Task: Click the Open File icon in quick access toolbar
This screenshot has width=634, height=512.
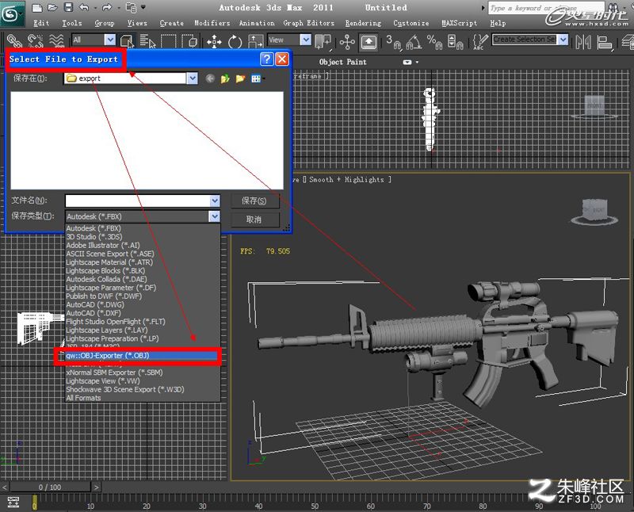Action: point(52,7)
